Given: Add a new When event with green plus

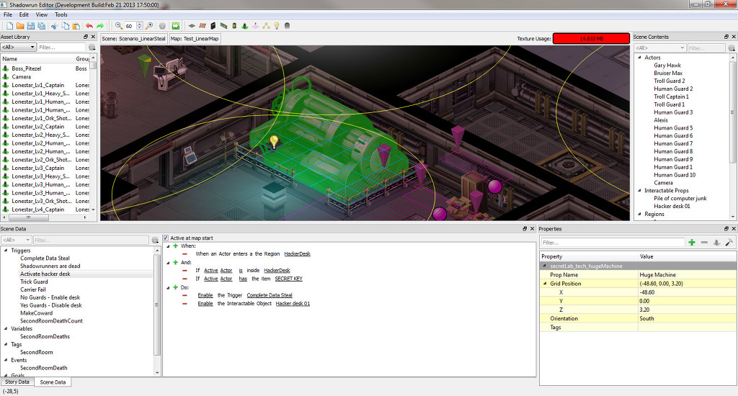Looking at the screenshot, I should point(176,246).
